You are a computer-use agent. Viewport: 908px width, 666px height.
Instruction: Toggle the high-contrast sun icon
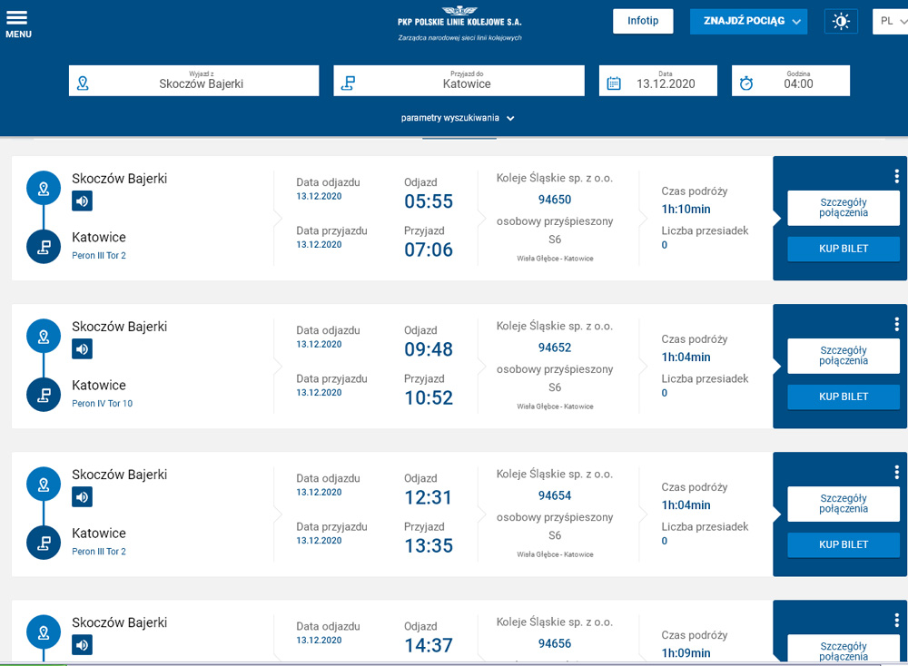[840, 22]
